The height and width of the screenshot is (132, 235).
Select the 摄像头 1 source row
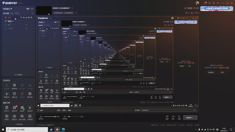pos(18,21)
